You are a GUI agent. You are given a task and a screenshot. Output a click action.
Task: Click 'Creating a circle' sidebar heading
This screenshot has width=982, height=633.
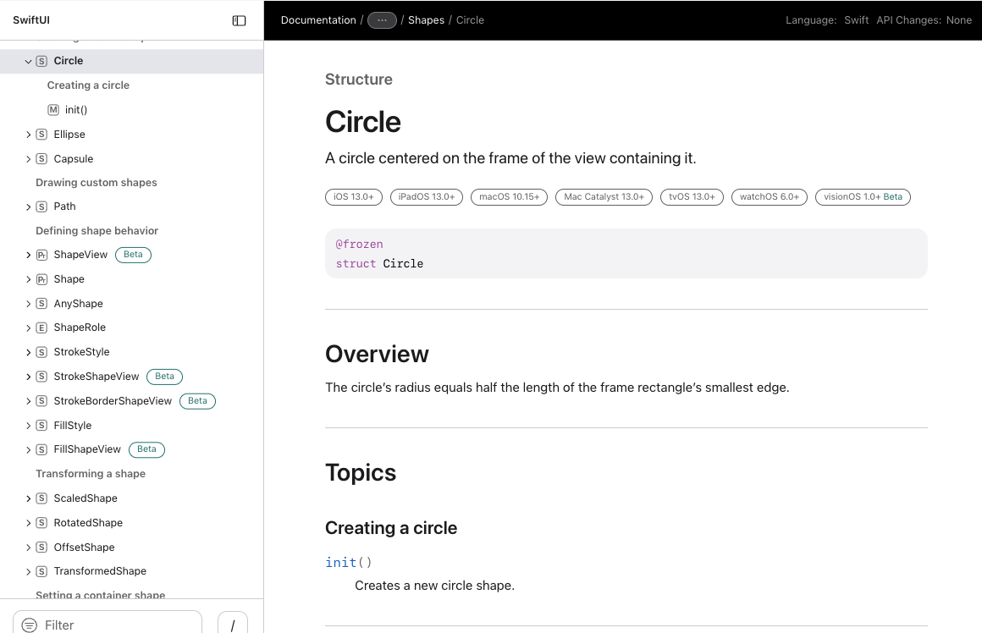(88, 85)
